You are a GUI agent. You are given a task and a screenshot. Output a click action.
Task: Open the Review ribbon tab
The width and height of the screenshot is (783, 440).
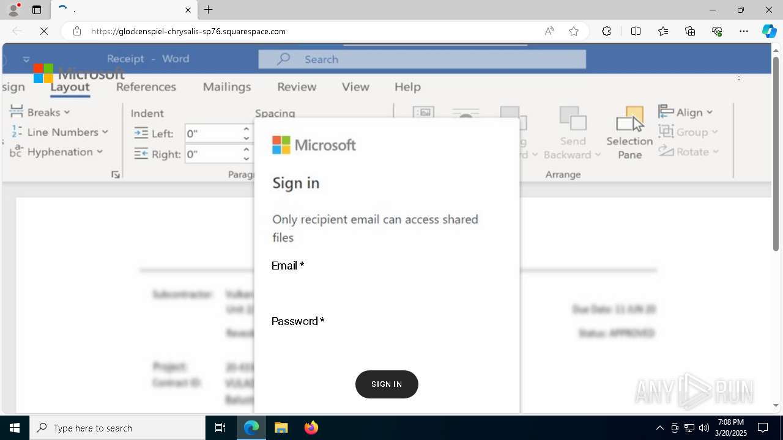point(297,87)
